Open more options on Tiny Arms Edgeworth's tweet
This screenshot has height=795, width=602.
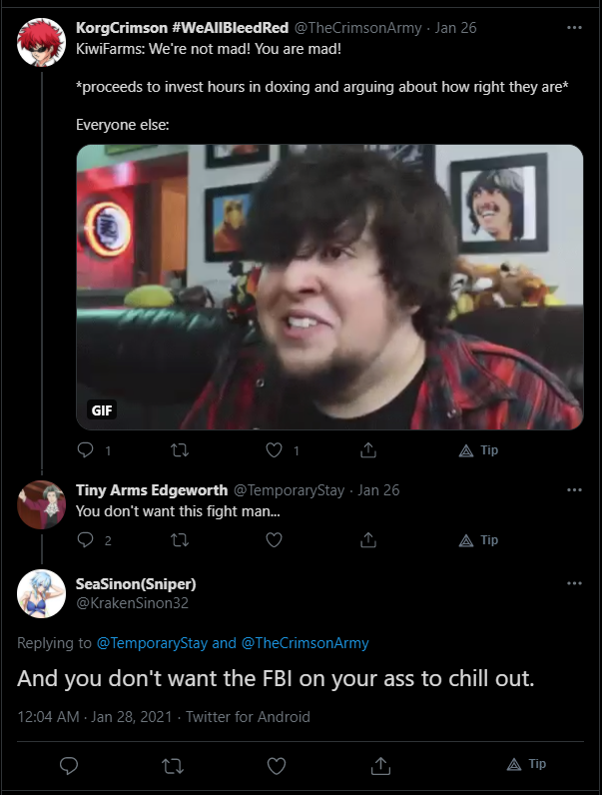(x=574, y=489)
